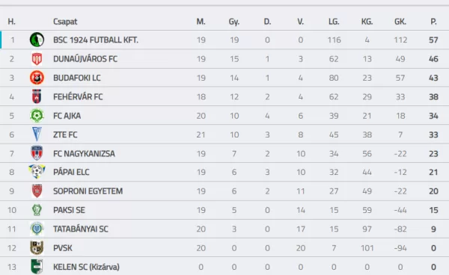Click the GK. goal difference header

(400, 22)
